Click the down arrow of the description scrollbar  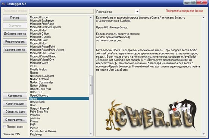(203, 134)
